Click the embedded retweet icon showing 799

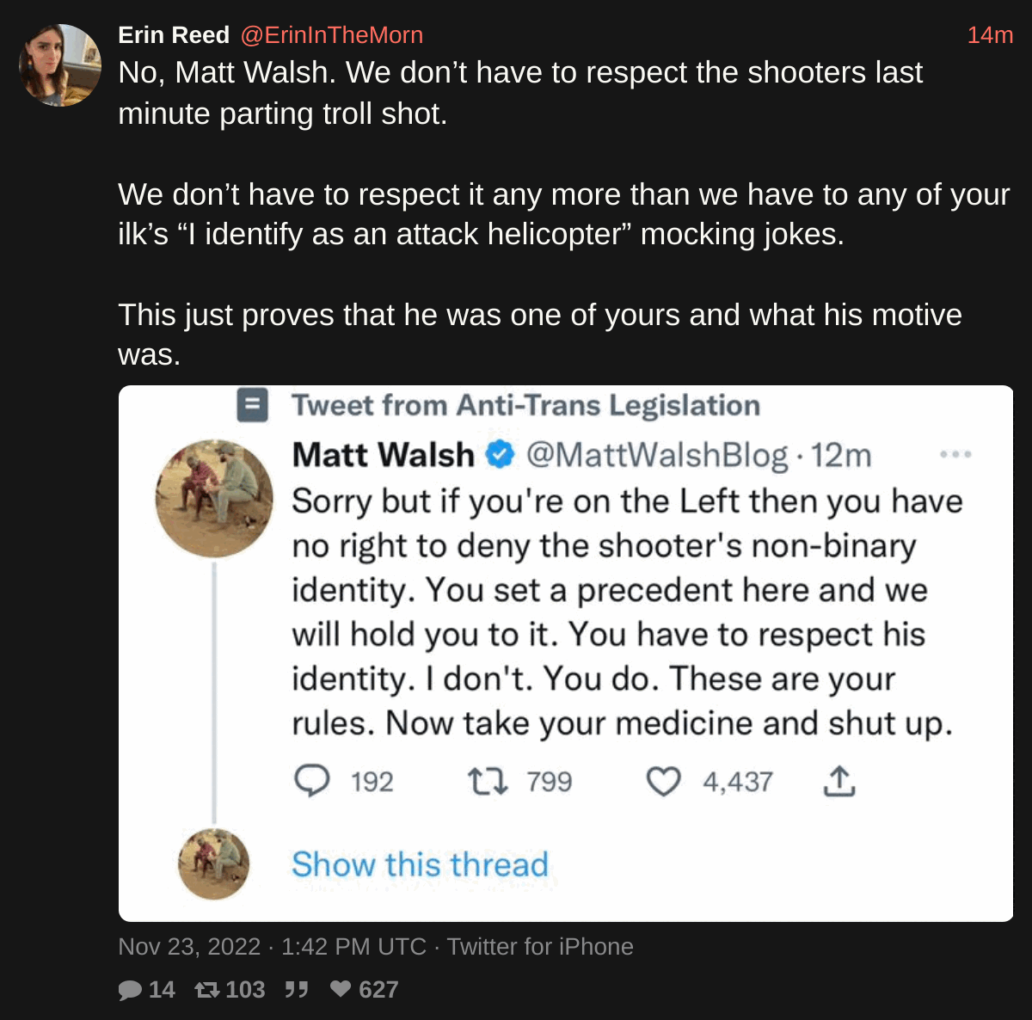click(488, 781)
